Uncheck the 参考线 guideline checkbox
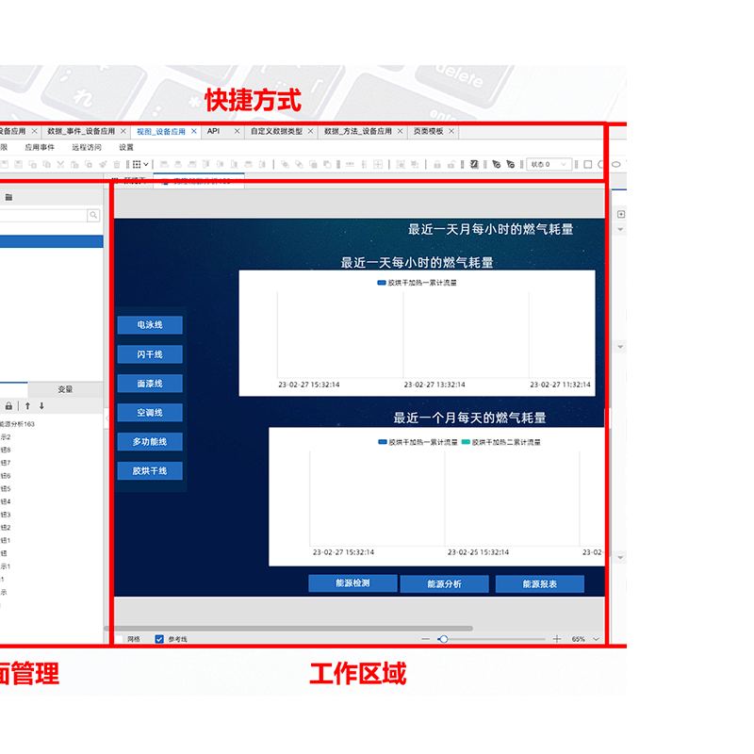 (159, 638)
